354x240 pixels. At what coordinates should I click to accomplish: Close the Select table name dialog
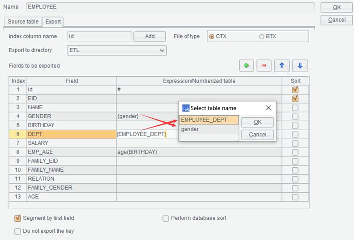click(x=269, y=108)
